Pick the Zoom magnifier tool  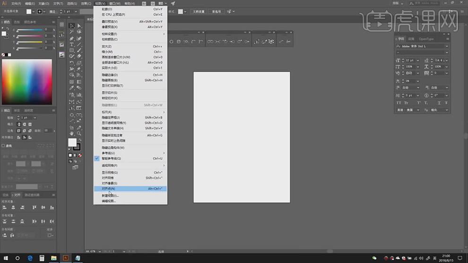79,134
